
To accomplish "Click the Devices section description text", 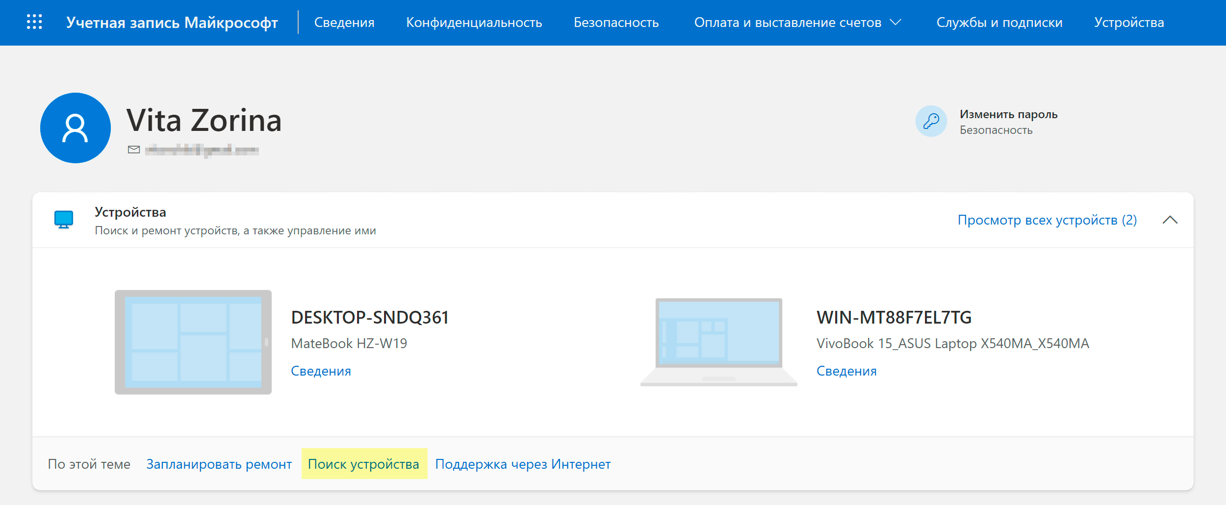I will pos(235,230).
